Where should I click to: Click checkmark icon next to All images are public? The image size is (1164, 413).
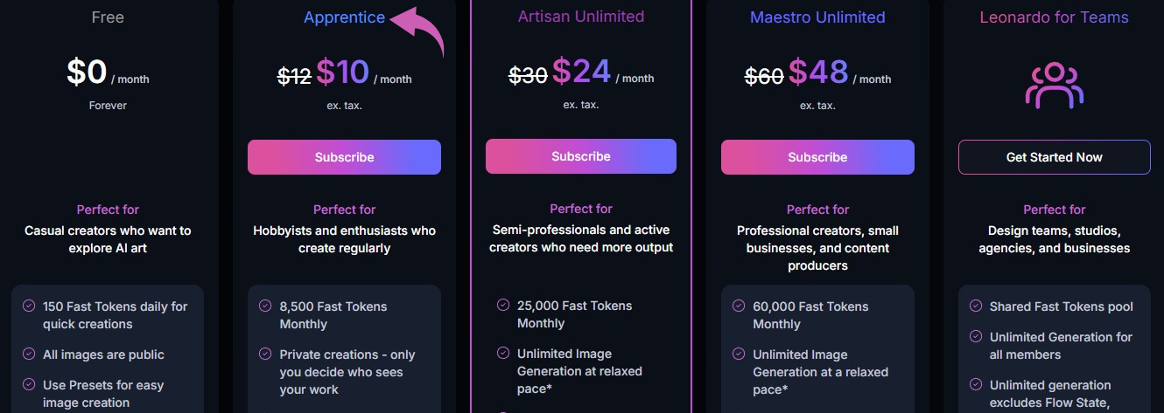pyautogui.click(x=29, y=354)
